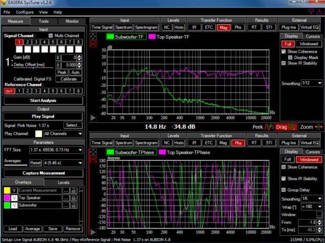Image resolution: width=325 pixels, height=243 pixels.
Task: Toggle Show IR Stability in upper Display panel
Action: [284, 63]
